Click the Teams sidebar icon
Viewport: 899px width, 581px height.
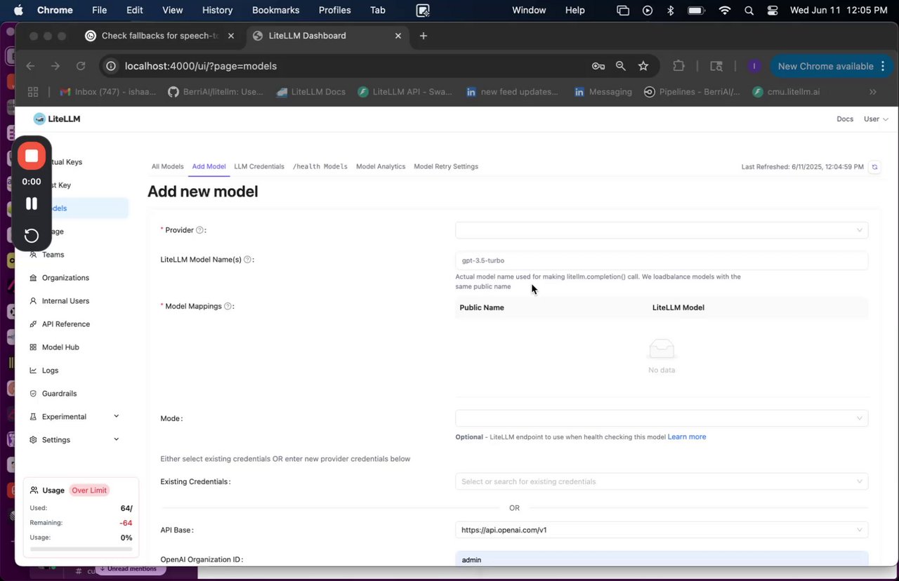34,255
